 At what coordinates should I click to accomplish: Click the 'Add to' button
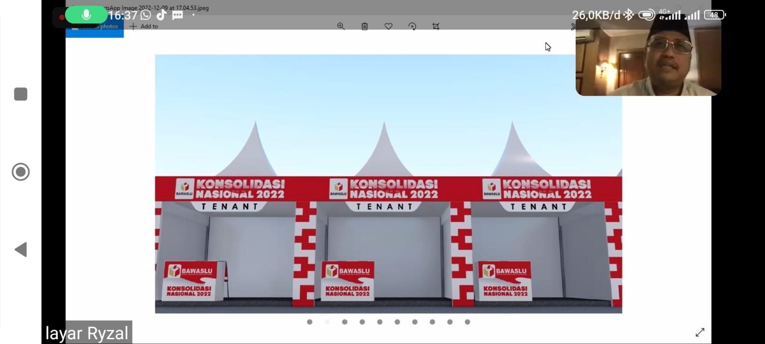coord(144,26)
